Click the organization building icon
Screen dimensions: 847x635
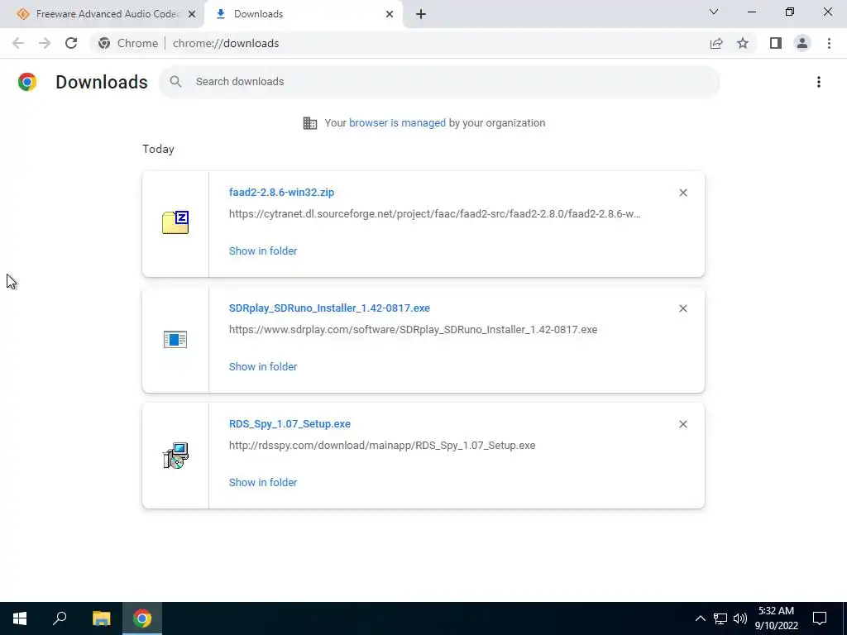pyautogui.click(x=310, y=123)
